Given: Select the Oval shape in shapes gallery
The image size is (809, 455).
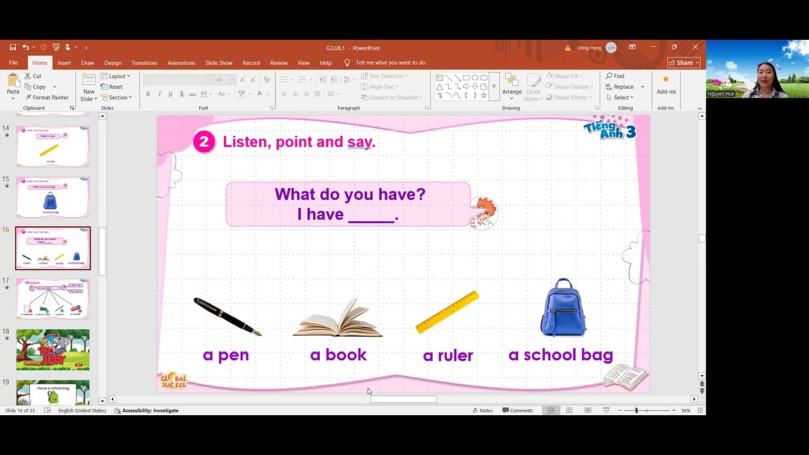Looking at the screenshot, I should coord(475,78).
